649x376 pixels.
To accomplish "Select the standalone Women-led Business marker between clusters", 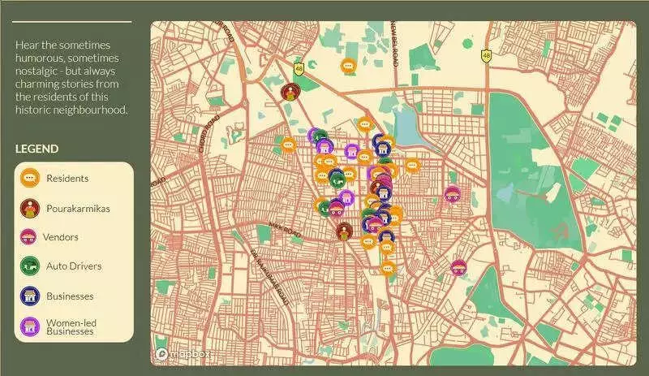I will (x=352, y=152).
